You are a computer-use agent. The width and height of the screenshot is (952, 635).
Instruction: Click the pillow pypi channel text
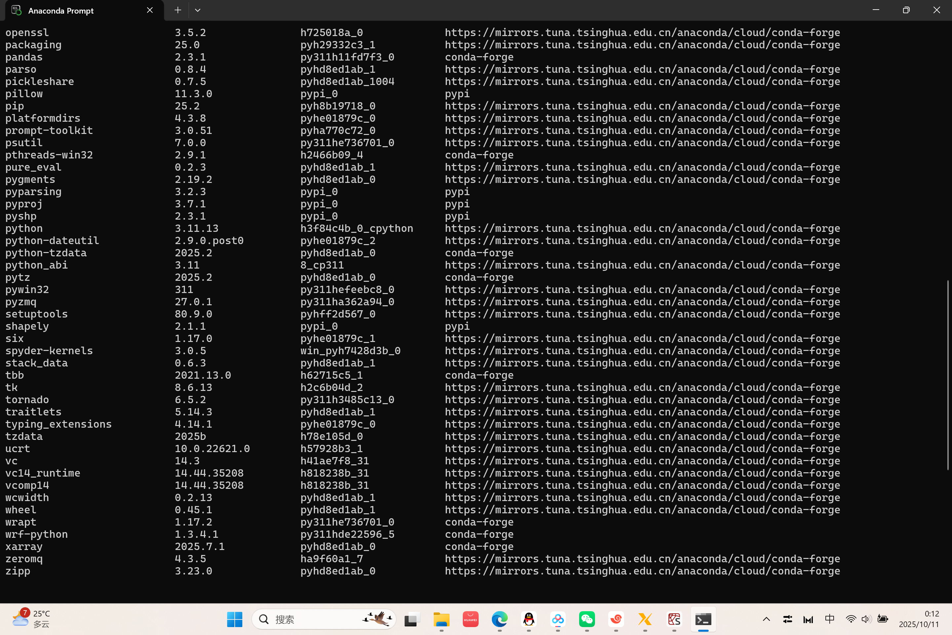457,94
